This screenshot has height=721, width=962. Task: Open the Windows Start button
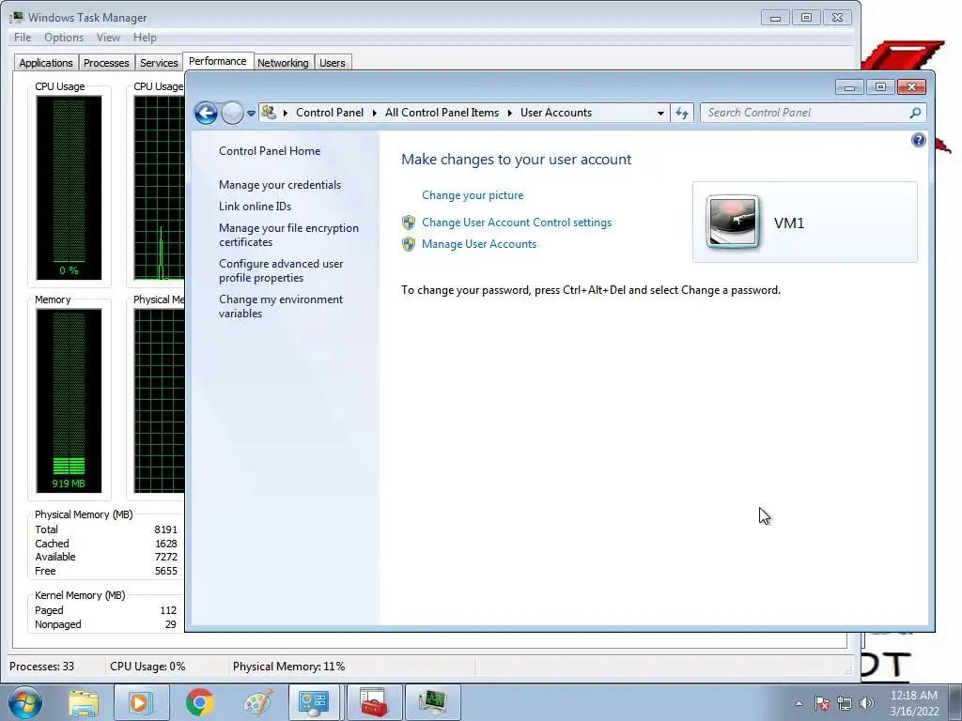(24, 702)
